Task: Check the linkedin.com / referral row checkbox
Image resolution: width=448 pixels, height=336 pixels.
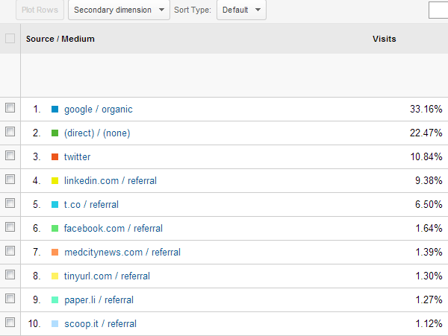Action: [10, 180]
